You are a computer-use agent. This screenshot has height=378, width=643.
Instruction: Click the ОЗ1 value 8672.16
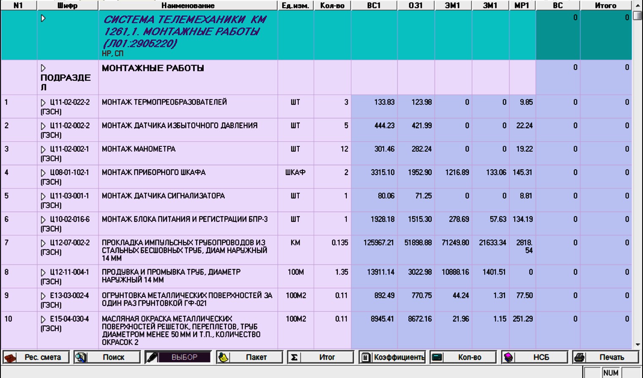tap(420, 319)
